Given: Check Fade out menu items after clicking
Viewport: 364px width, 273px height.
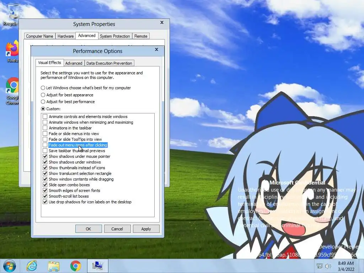Looking at the screenshot, I should pos(45,145).
